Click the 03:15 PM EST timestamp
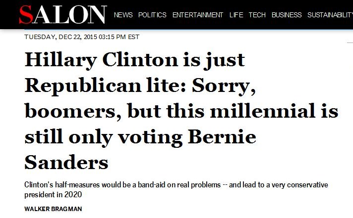Viewport: 353px width, 218px height. (120, 36)
